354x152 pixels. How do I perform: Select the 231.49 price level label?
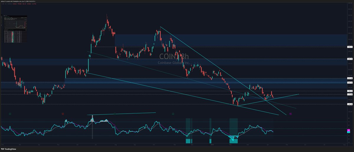pos(350,78)
